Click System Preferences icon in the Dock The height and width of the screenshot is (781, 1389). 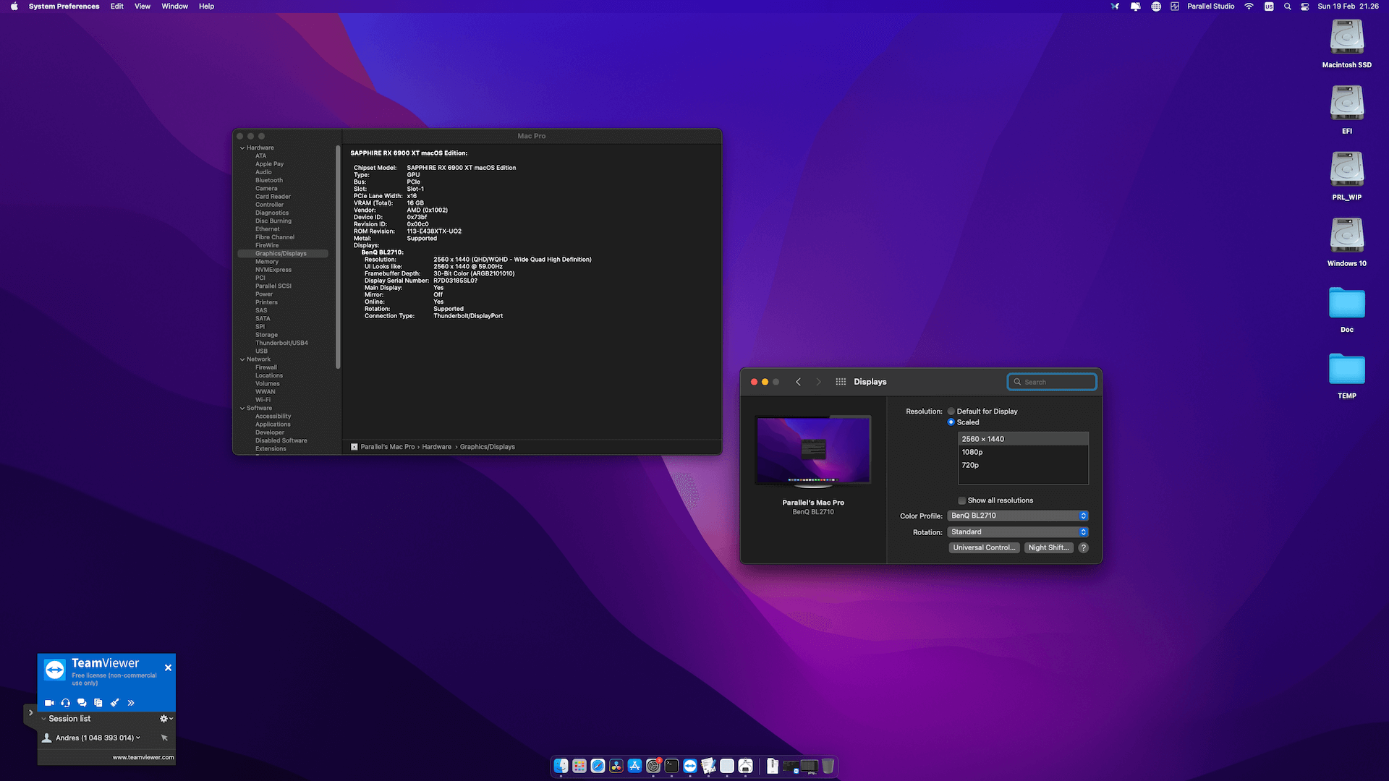point(653,766)
